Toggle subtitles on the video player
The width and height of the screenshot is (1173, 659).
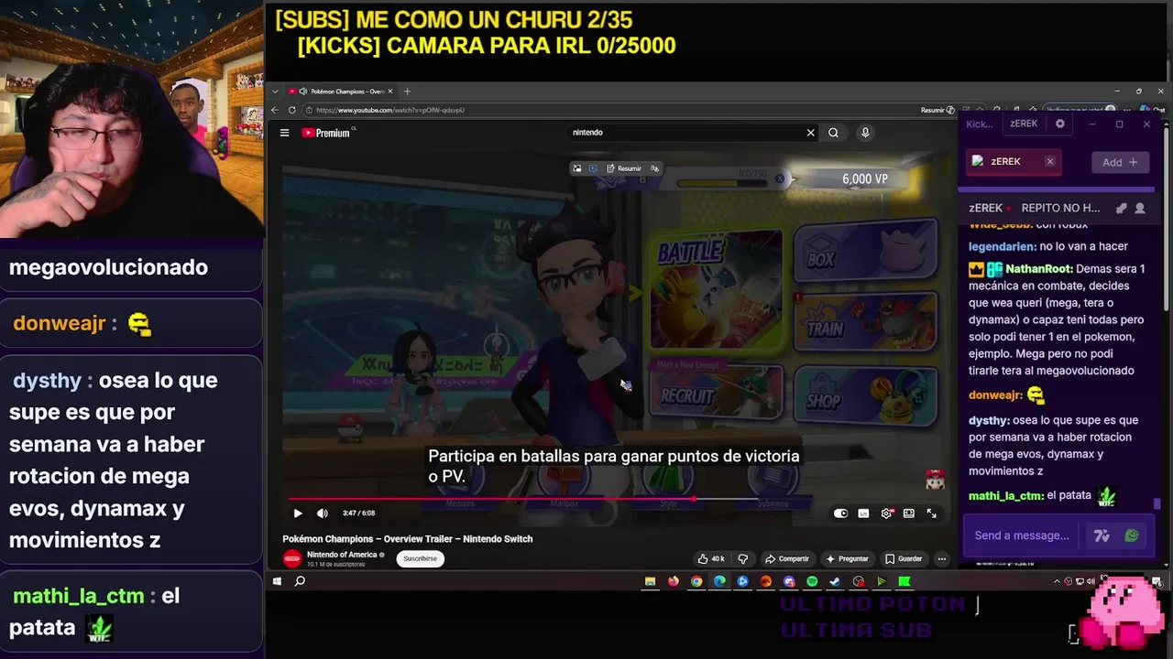(863, 513)
